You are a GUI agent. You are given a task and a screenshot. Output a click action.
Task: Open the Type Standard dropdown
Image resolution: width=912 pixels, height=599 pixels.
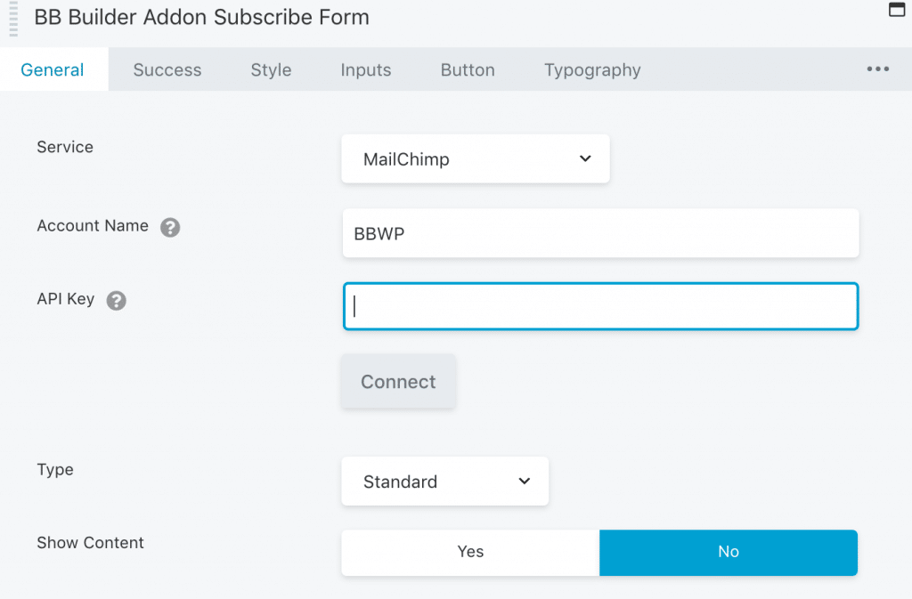444,481
